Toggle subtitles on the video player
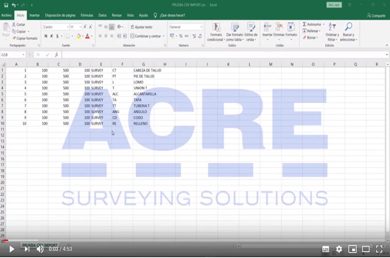Image resolution: width=390 pixels, height=258 pixels. pos(326,249)
